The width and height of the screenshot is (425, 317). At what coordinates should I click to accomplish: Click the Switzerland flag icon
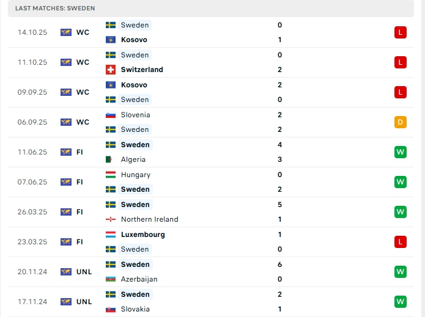(111, 70)
